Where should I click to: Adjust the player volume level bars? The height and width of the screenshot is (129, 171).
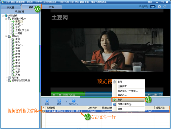coord(154,95)
